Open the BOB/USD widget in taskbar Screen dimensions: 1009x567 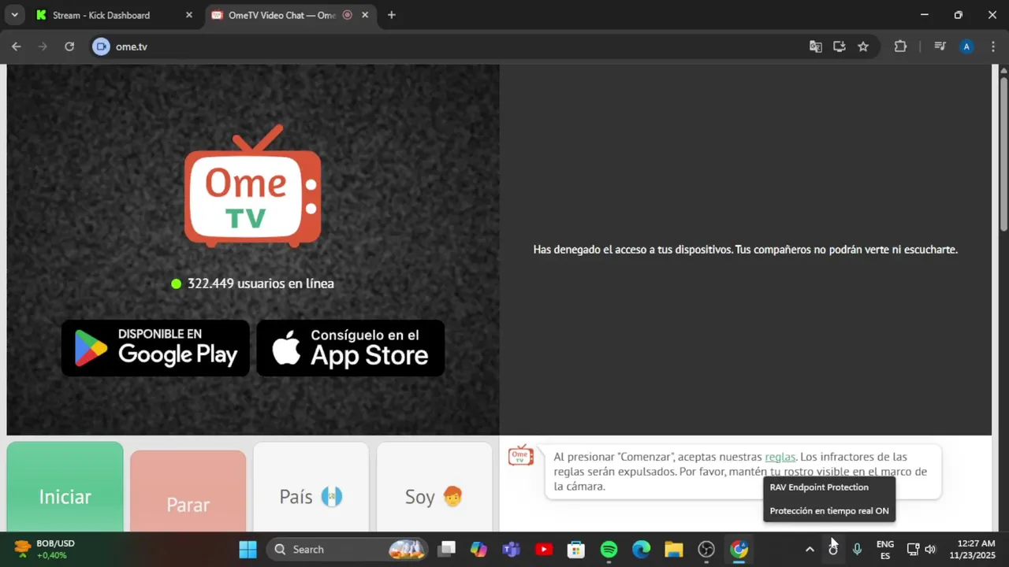[46, 549]
